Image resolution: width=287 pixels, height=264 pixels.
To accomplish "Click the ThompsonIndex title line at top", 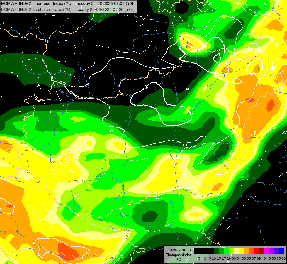I will pyautogui.click(x=68, y=3).
